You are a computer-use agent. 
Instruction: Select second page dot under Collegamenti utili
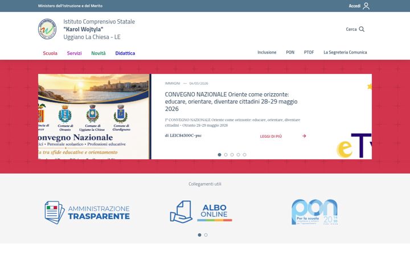tap(206, 235)
